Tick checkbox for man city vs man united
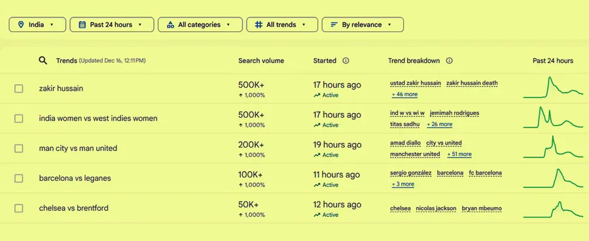This screenshot has height=241, width=589. click(x=19, y=148)
